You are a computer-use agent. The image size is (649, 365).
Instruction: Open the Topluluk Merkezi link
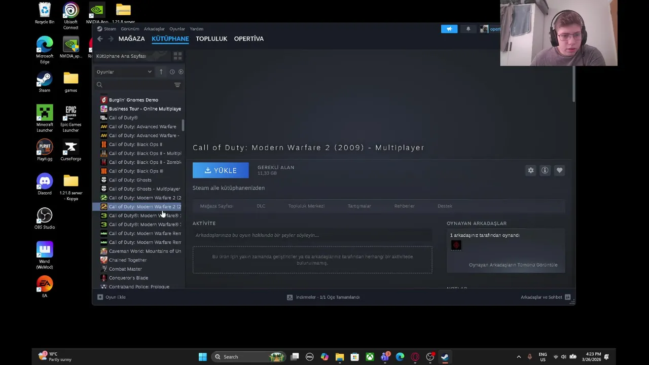tap(306, 206)
